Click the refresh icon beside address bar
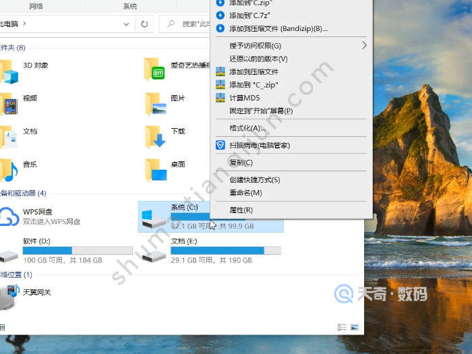Image resolution: width=472 pixels, height=354 pixels. pos(144,24)
